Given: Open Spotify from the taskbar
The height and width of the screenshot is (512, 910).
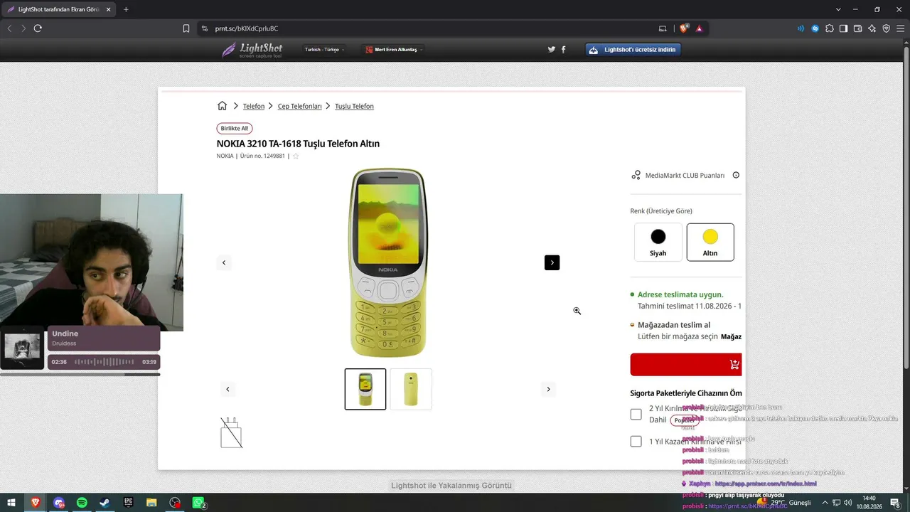Looking at the screenshot, I should coord(82,503).
